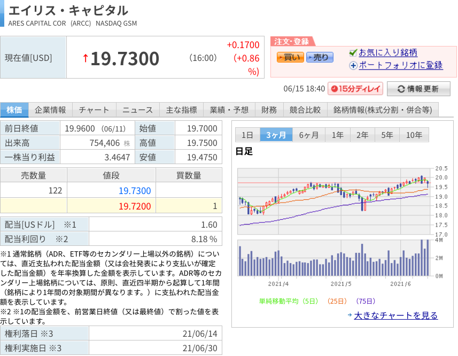Select 10年 chart period

point(414,135)
